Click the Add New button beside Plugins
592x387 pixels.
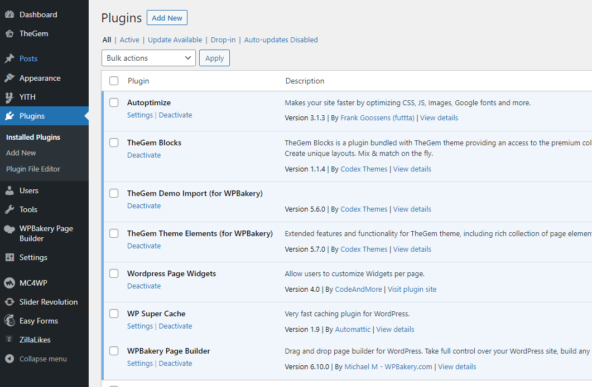pos(167,18)
